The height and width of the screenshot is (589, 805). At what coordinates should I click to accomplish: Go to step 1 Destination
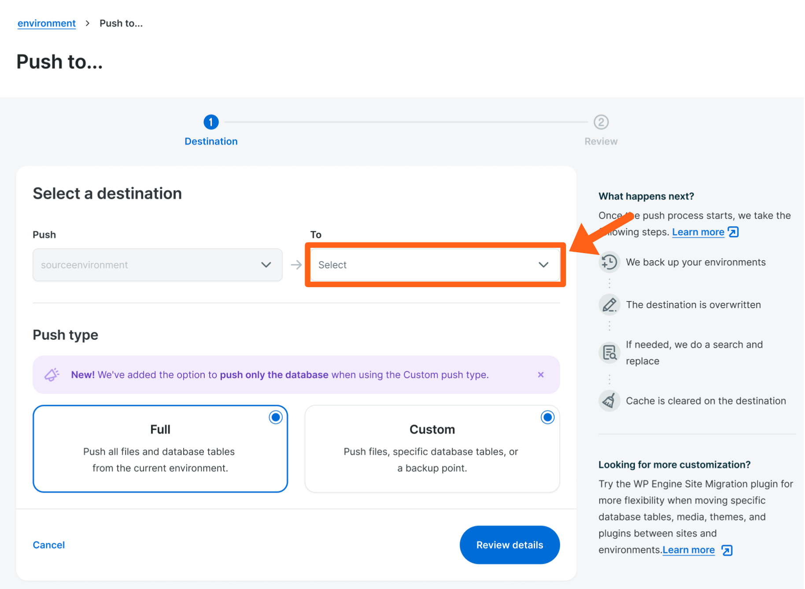point(211,122)
